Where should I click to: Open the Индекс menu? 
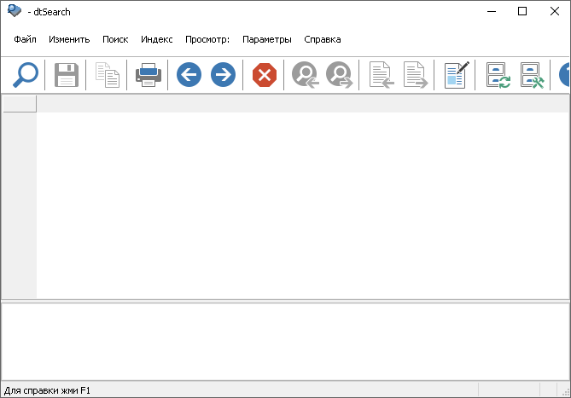[156, 39]
